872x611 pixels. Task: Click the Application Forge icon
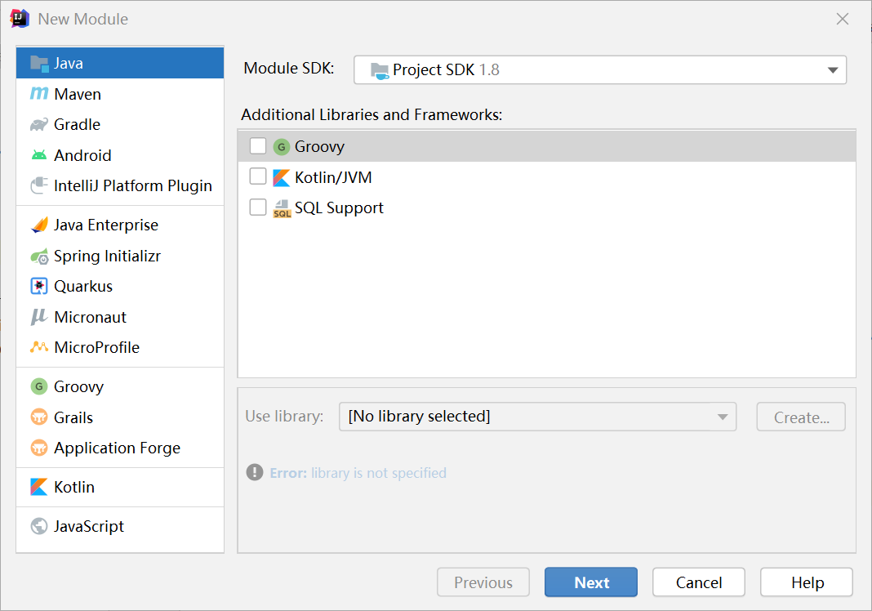(x=39, y=448)
